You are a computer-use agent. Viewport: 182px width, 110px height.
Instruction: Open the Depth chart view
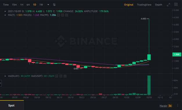click(159, 5)
